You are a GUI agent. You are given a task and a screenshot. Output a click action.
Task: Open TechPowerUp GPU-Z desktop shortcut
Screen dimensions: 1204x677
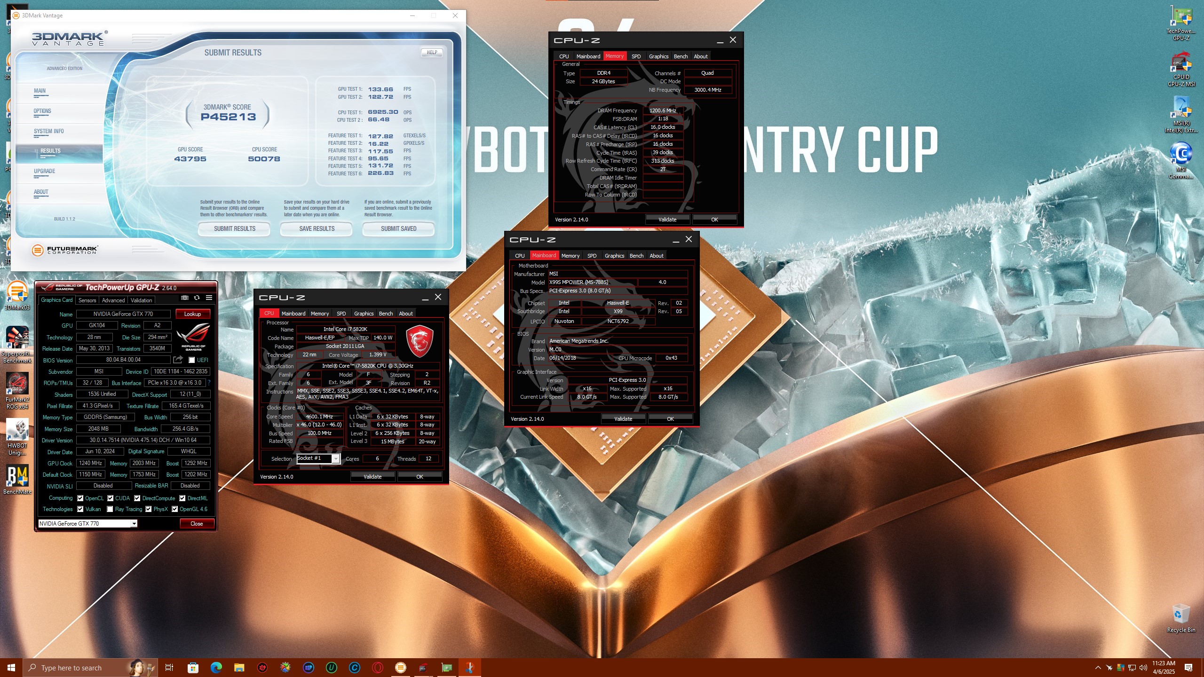(1181, 24)
